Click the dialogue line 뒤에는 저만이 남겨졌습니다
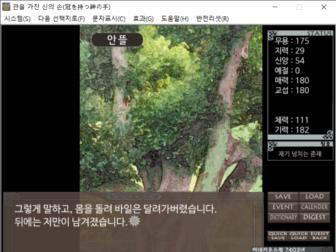This screenshot has width=336, height=252. tap(71, 222)
